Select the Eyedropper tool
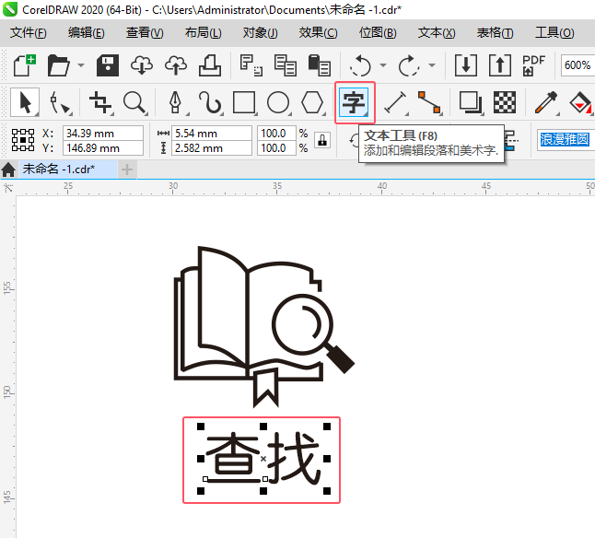Viewport: 595px width, 538px height. 546,102
